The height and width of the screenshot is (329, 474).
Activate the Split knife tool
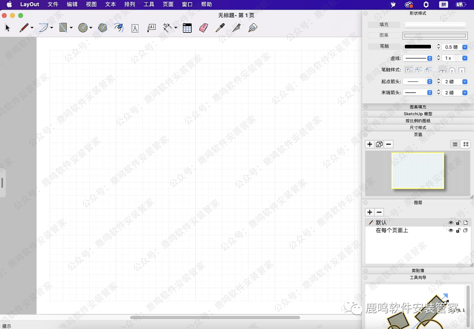coord(236,28)
